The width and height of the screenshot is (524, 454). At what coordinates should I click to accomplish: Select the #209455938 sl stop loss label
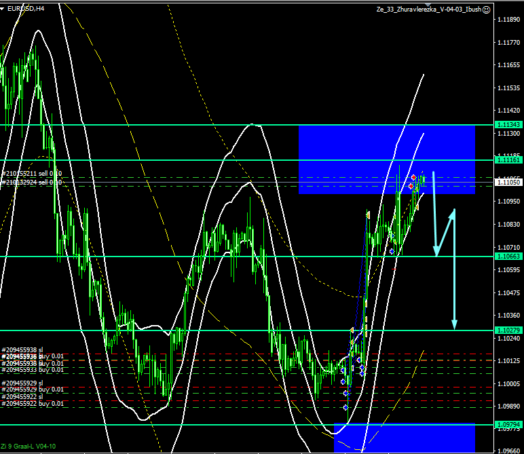click(x=22, y=350)
